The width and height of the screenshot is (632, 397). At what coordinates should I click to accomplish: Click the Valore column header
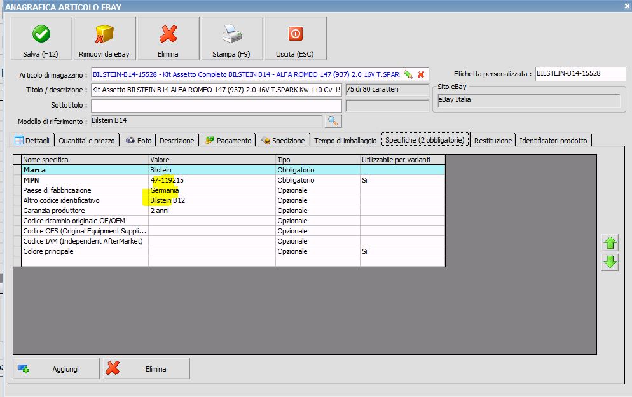212,159
